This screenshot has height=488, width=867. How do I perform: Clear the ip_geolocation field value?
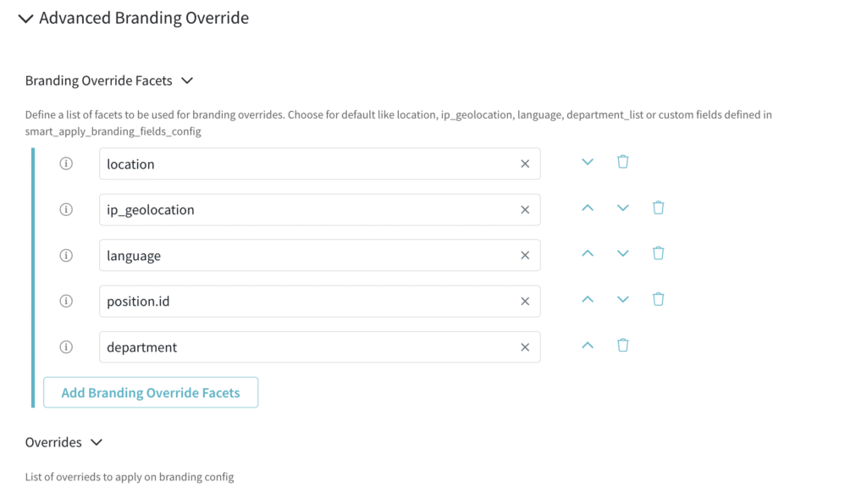525,209
